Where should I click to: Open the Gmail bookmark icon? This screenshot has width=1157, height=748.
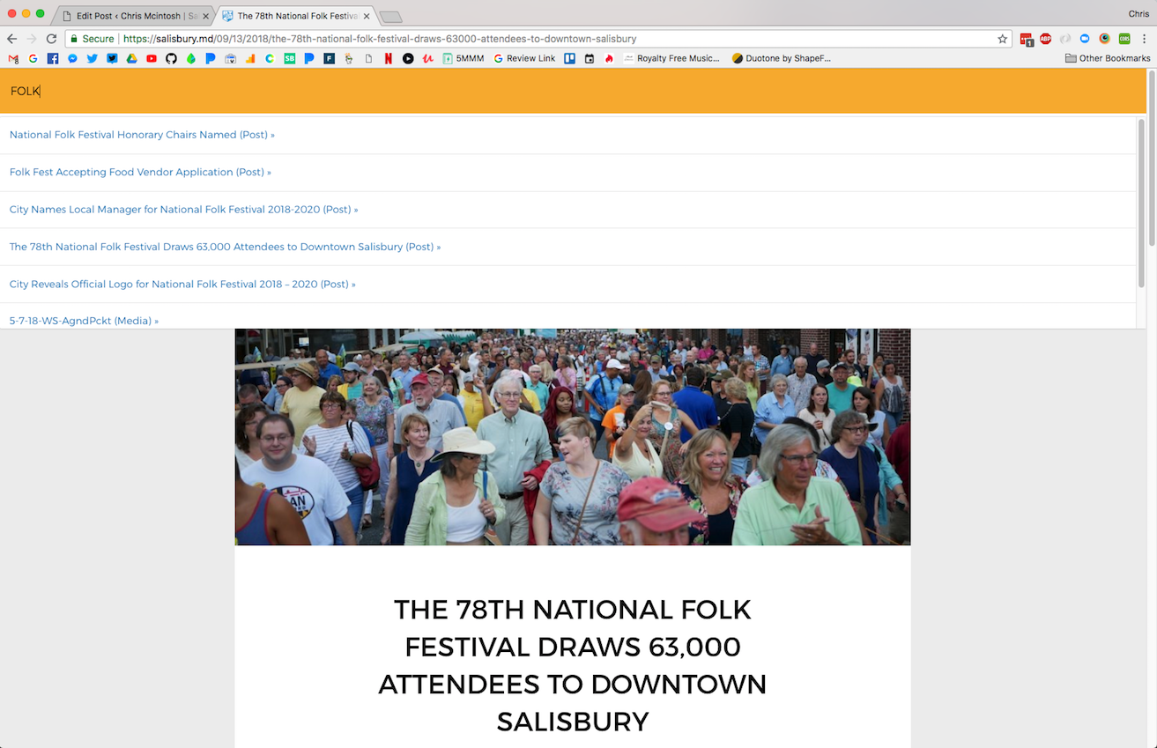coord(13,58)
